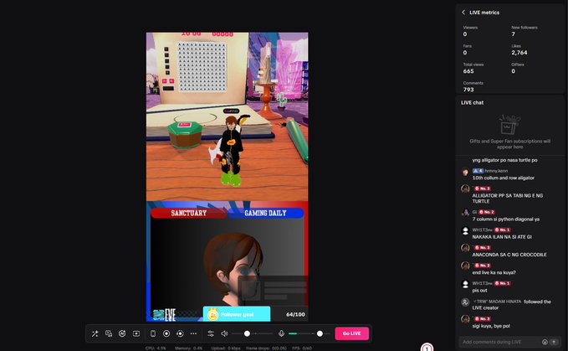Click the New followers metric value 7
568x351 pixels.
click(x=514, y=34)
